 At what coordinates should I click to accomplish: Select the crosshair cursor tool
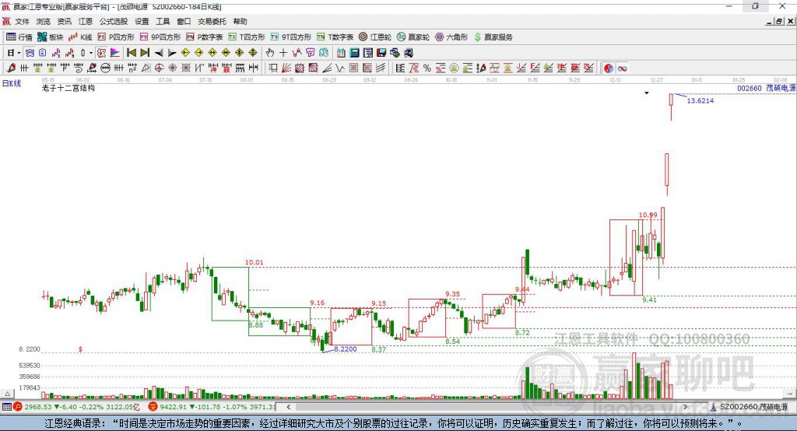point(283,53)
